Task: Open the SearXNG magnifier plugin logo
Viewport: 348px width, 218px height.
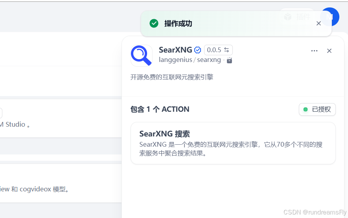Action: click(x=142, y=56)
